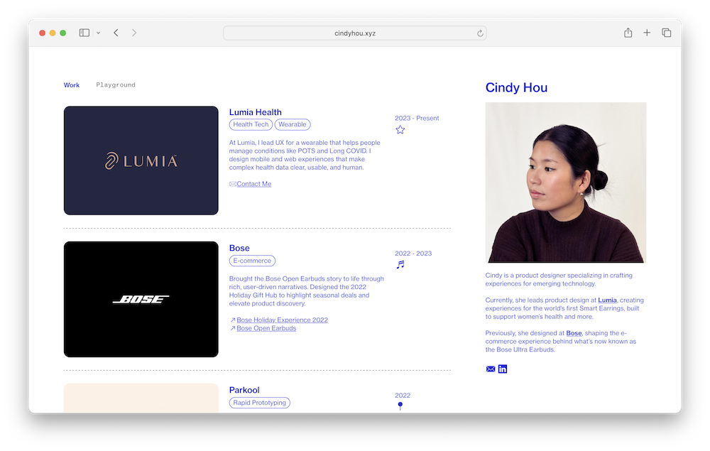Screen dimensions: 710x451
Task: Open the Lumia project thumbnail
Action: [141, 161]
